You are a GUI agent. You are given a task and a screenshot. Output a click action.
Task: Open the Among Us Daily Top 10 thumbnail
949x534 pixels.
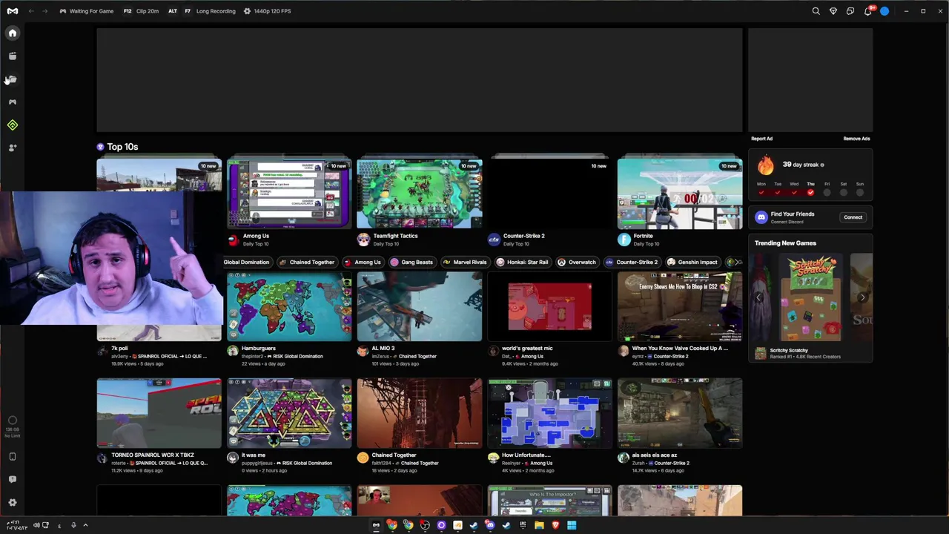(289, 194)
